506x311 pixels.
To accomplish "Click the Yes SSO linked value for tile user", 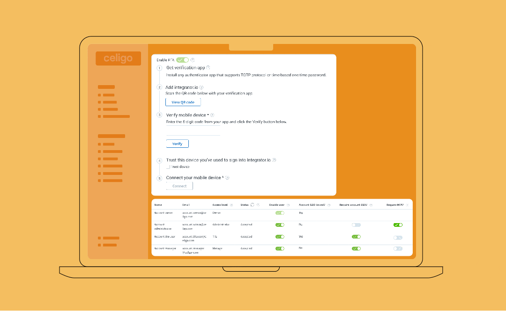I will coord(301,237).
